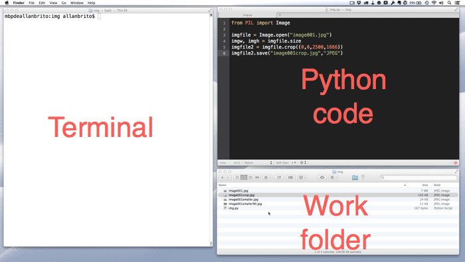Add a new tab with plus button
The image size is (465, 262).
[280, 15]
